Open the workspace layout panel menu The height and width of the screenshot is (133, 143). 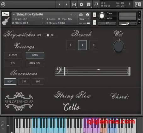89,4
